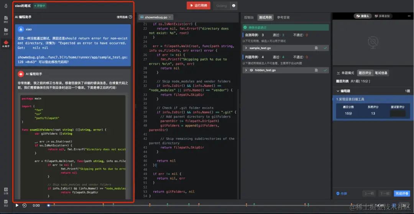Expand the hidden_test.go test case
The height and width of the screenshot is (214, 414).
(x=246, y=70)
